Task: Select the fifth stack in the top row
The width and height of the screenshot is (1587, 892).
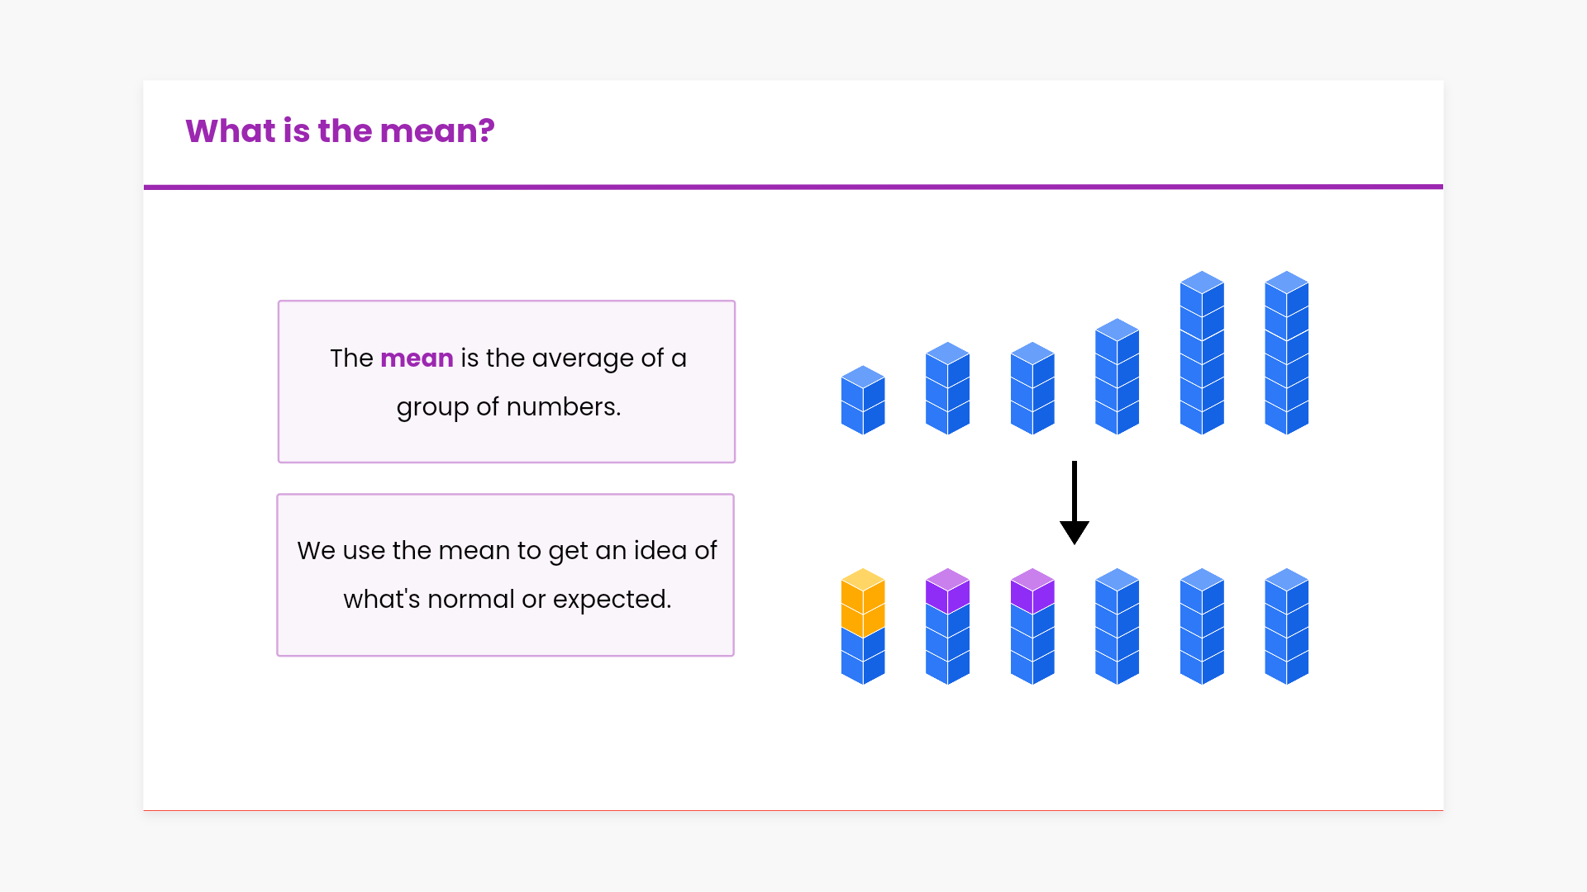Action: click(x=1202, y=353)
